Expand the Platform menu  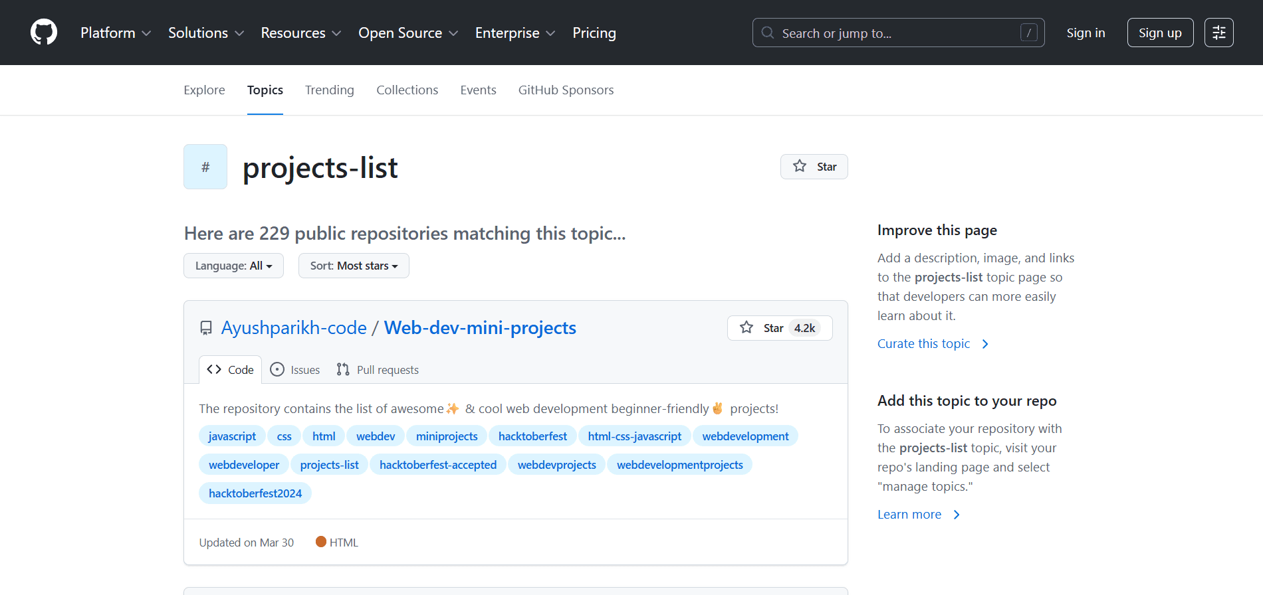[116, 33]
